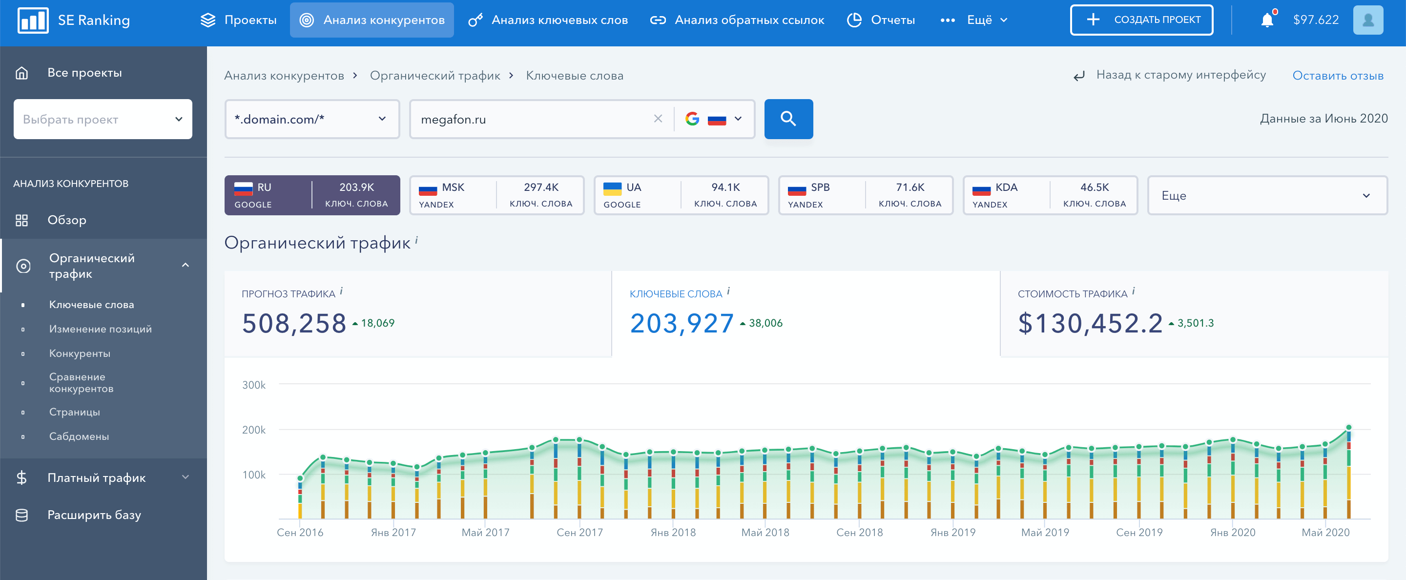Expand the Платный трафик section
Viewport: 1406px width, 580px height.
pyautogui.click(x=185, y=477)
